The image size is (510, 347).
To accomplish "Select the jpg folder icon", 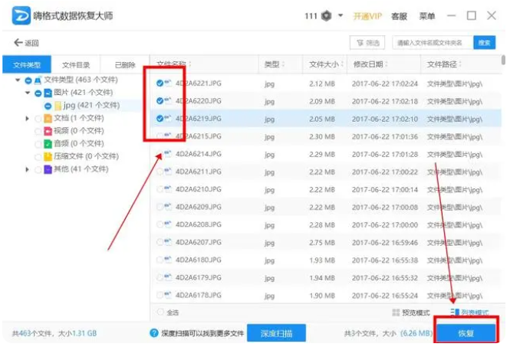I will [58, 106].
